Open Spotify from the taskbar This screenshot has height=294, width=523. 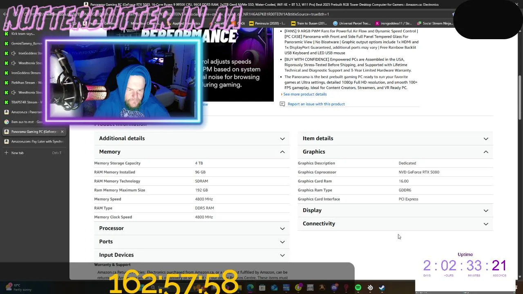click(358, 287)
